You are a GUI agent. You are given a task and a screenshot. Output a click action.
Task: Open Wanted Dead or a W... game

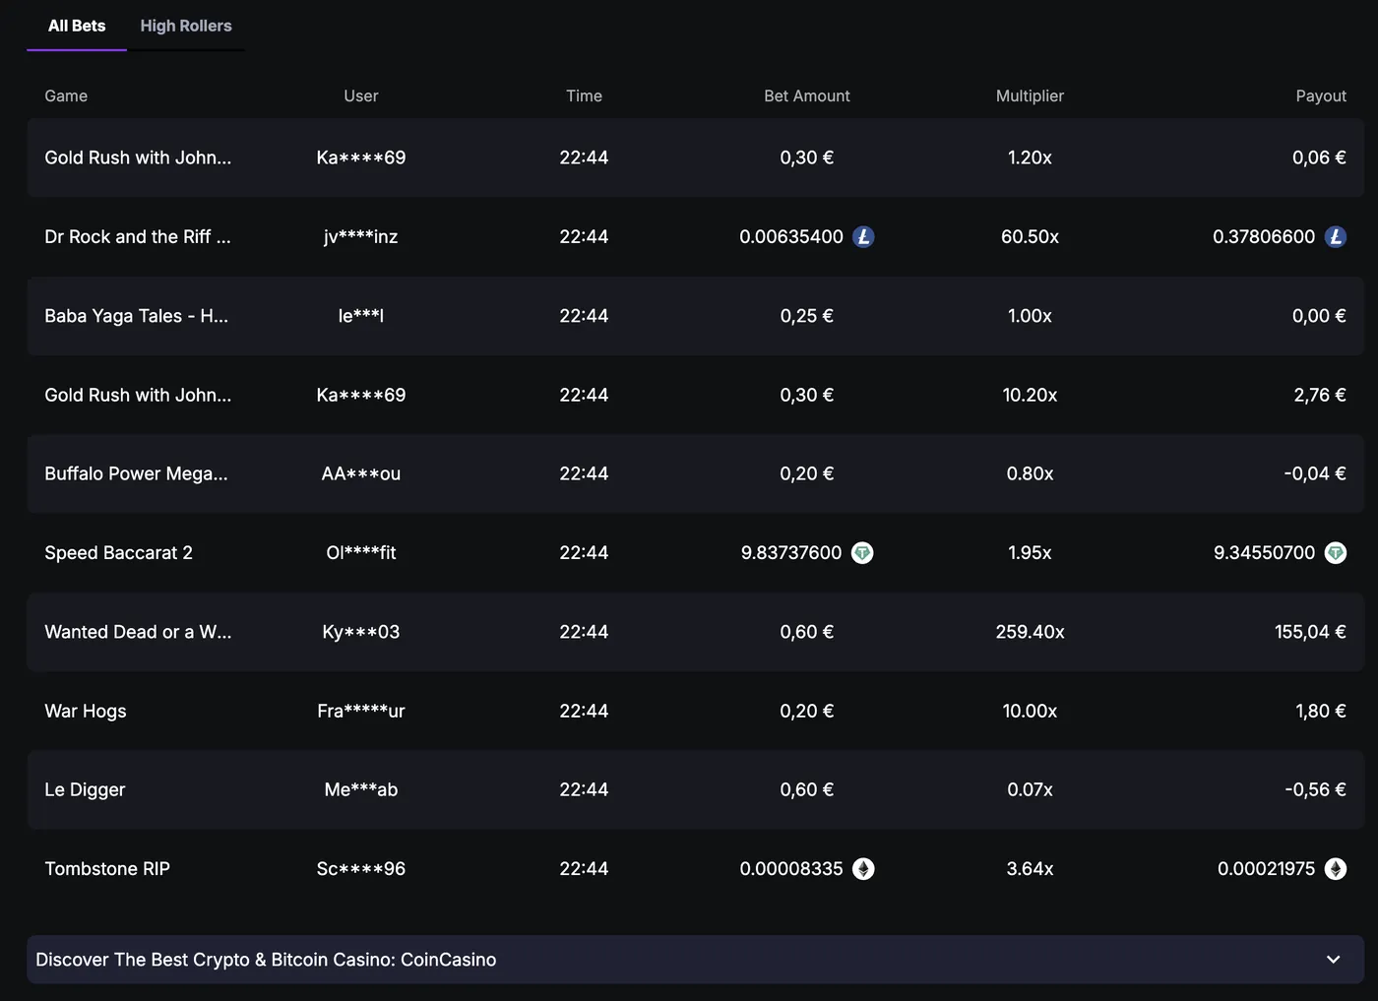pos(138,632)
